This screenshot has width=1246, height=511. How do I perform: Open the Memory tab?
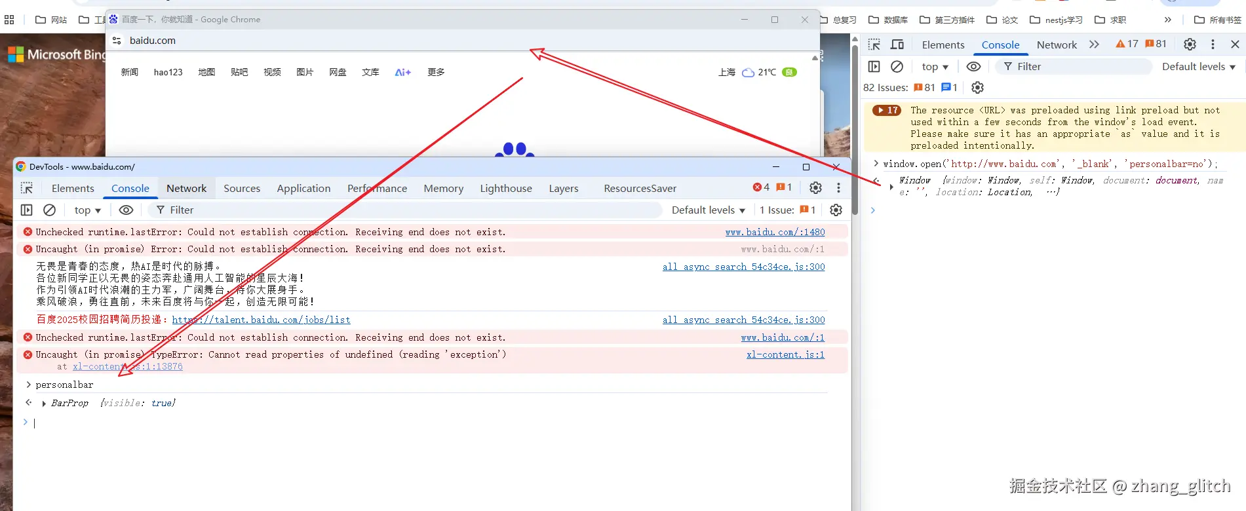point(443,188)
